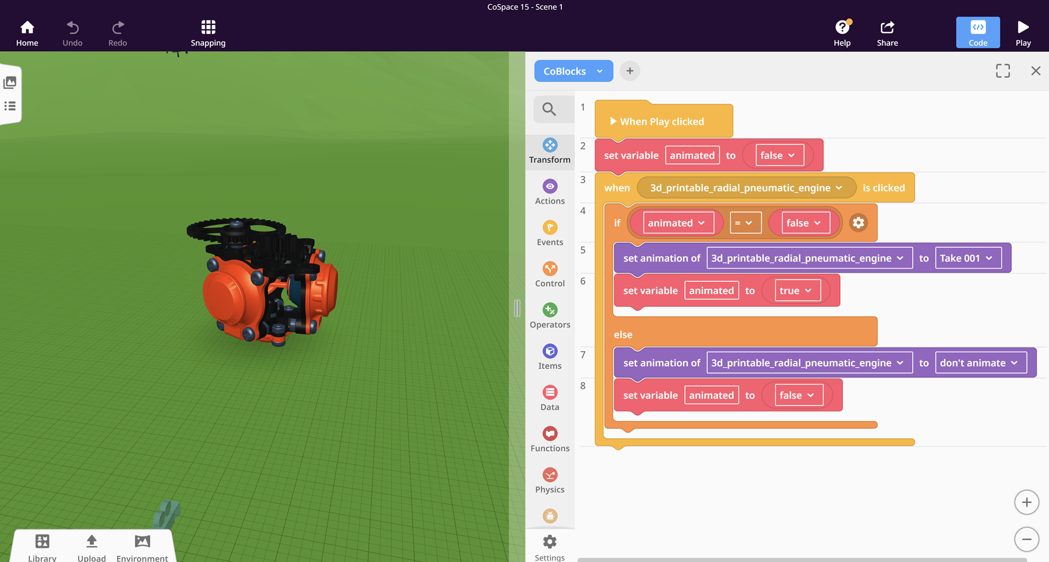The width and height of the screenshot is (1049, 562).
Task: Open the Transform blocks category
Action: (550, 151)
